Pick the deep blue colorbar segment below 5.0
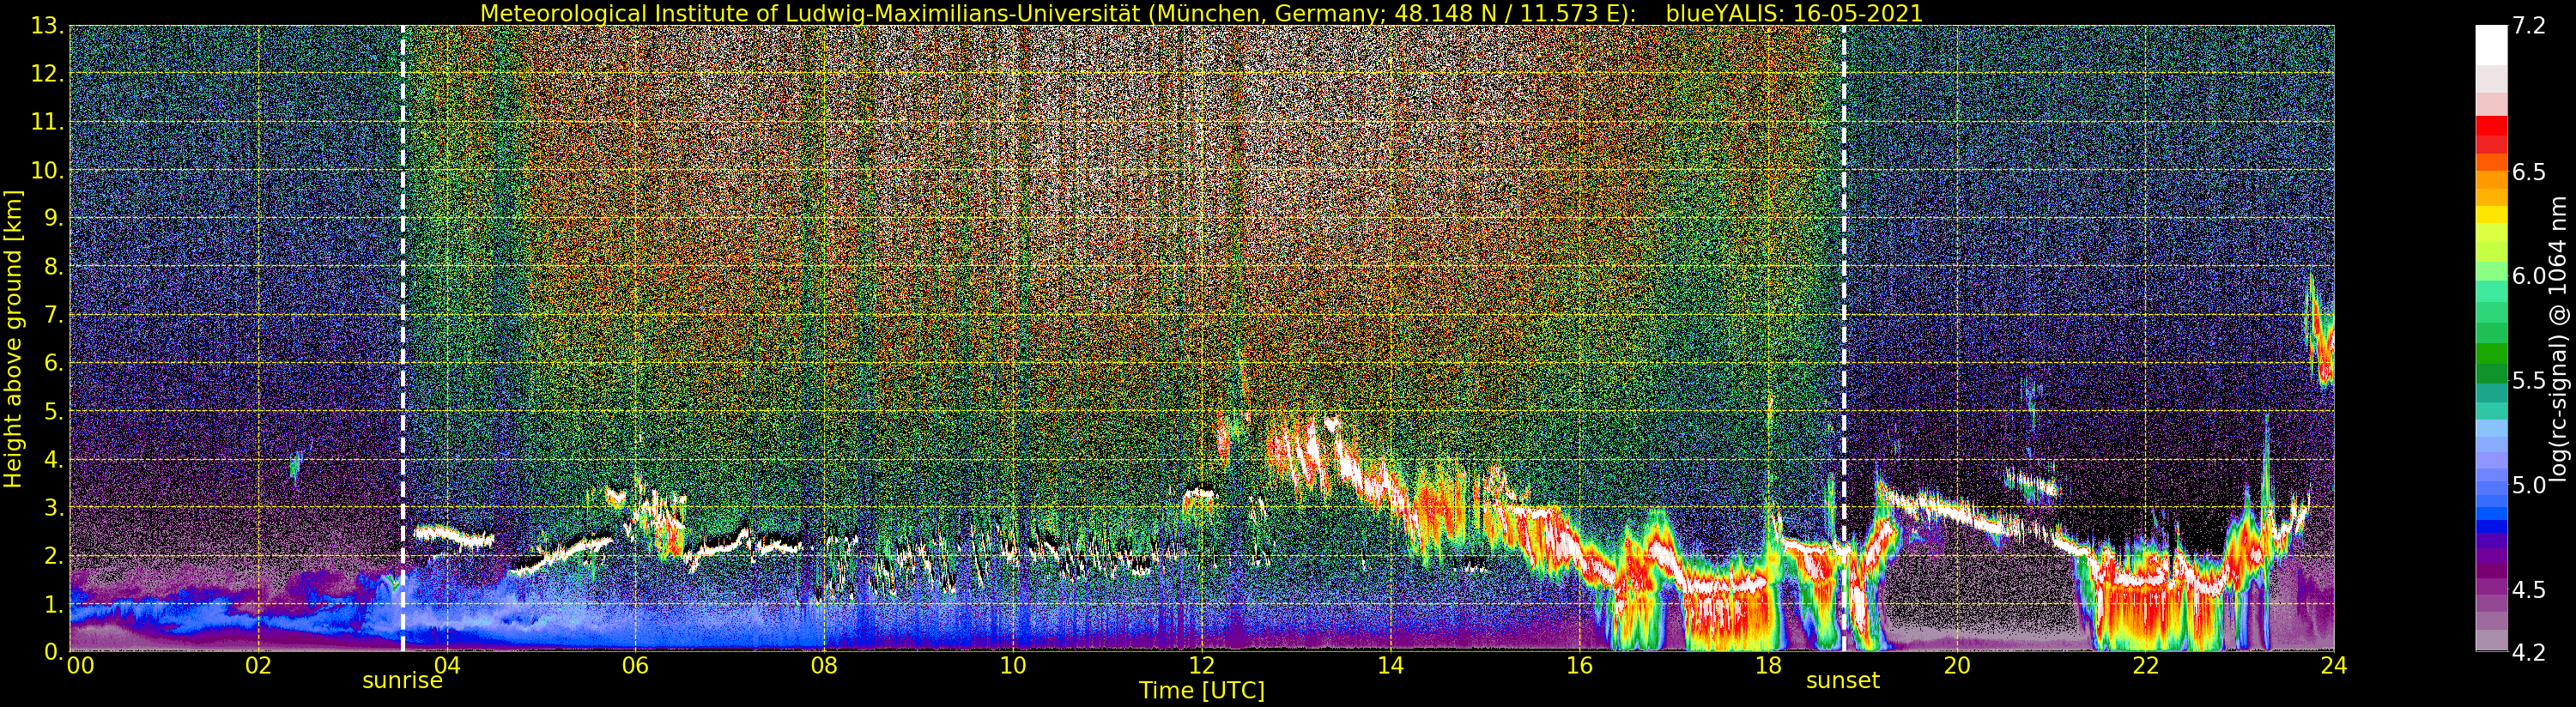Screen dimensions: 2576x707 pyautogui.click(x=2491, y=526)
